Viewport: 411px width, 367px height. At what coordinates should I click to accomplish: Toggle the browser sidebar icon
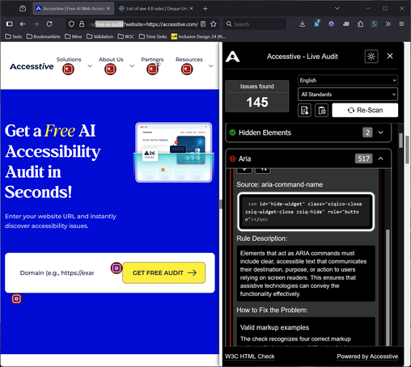[x=10, y=24]
